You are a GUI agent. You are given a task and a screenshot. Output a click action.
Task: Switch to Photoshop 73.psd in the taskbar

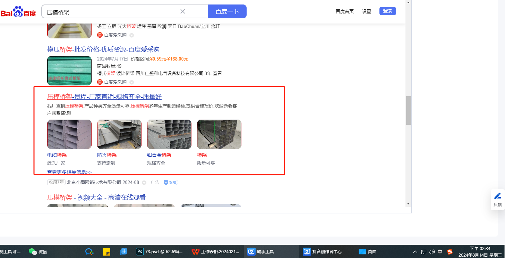point(160,251)
